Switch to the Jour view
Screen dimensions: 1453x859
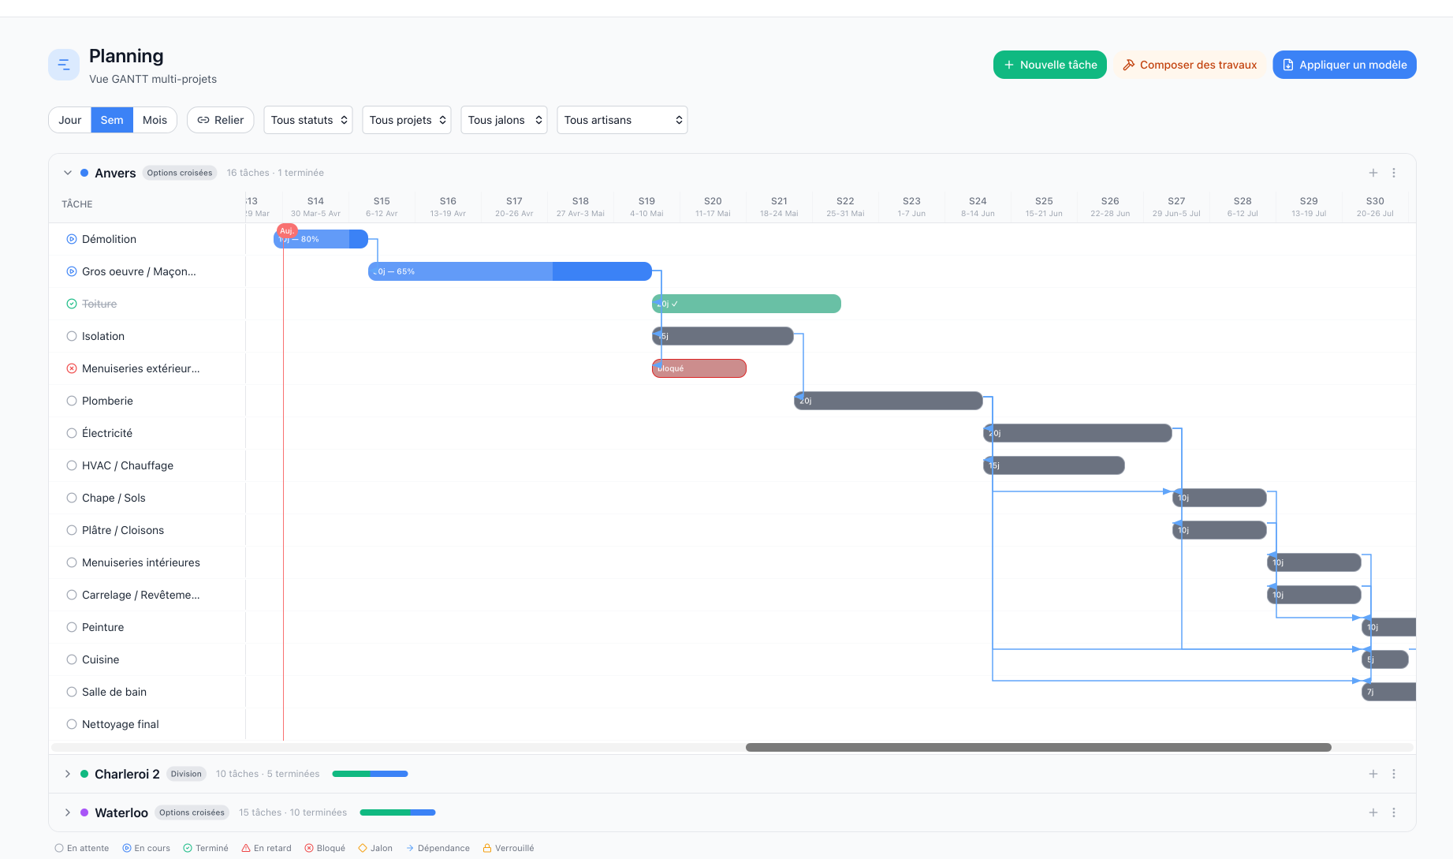point(69,119)
